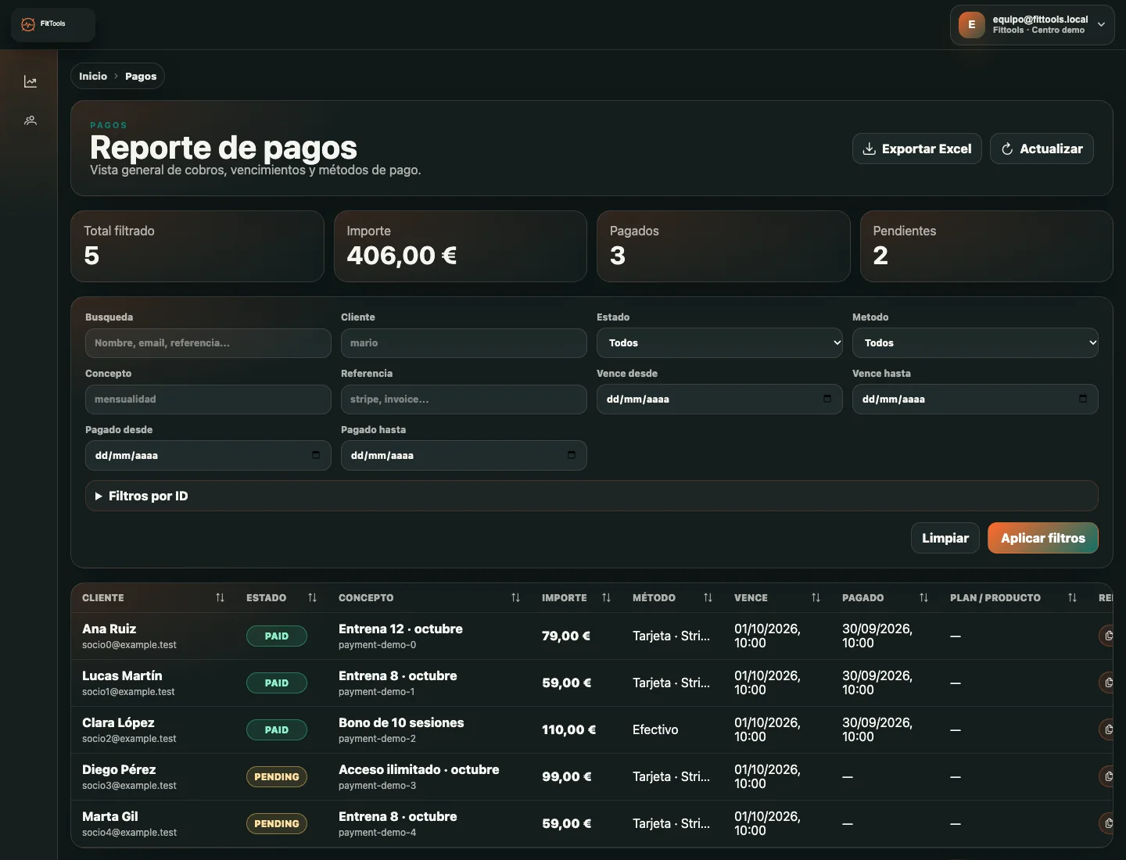Focus the Busqueda search field

pos(208,342)
